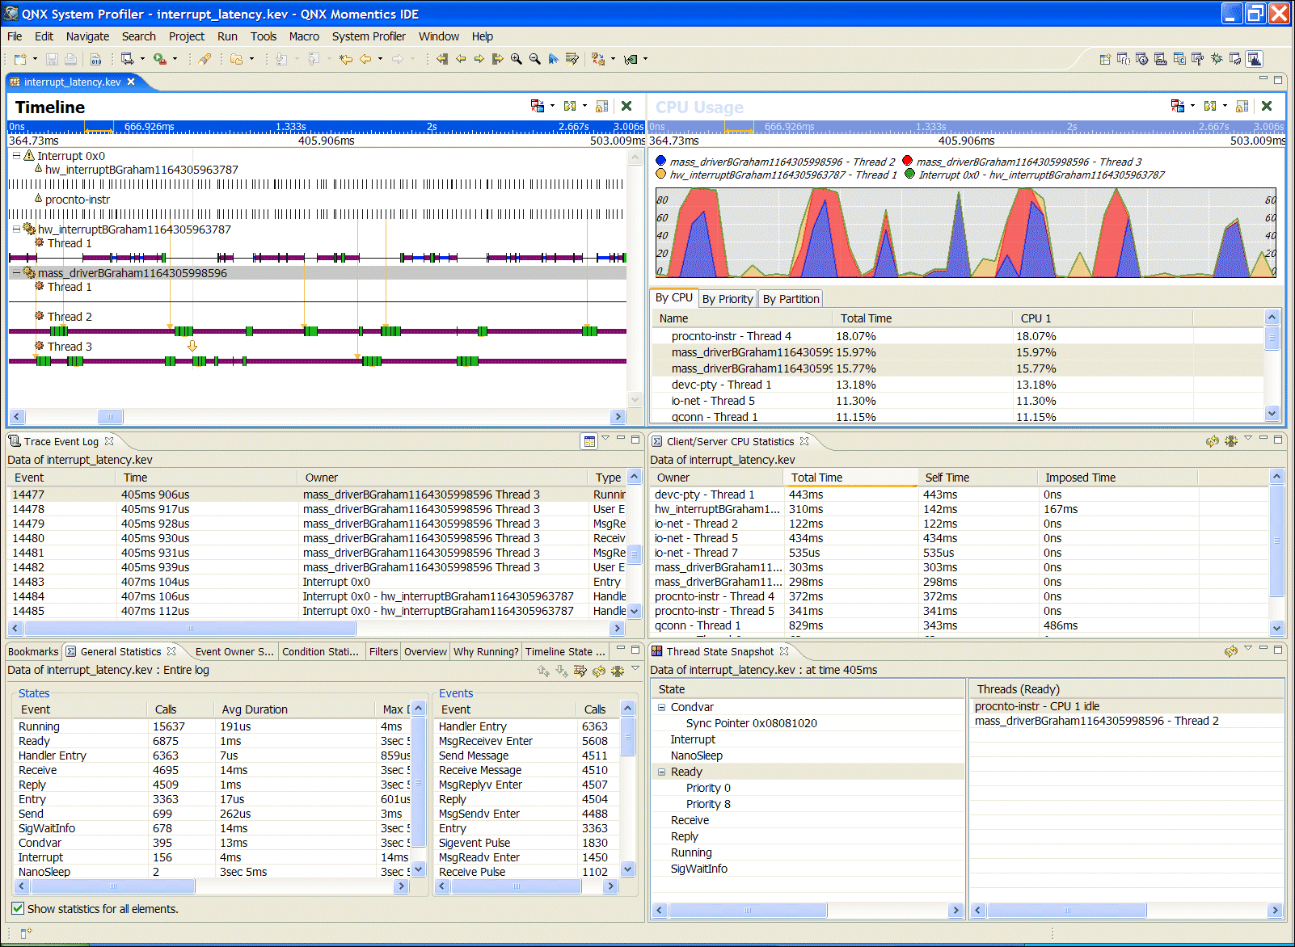Refresh the Client/Server CPU Statistics panel
Viewport: 1295px width, 947px height.
click(x=1212, y=441)
